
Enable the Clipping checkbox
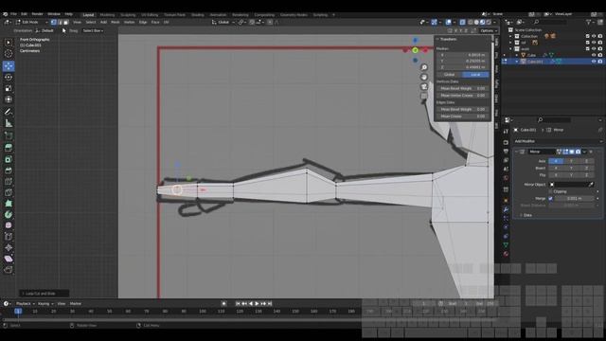click(x=551, y=191)
